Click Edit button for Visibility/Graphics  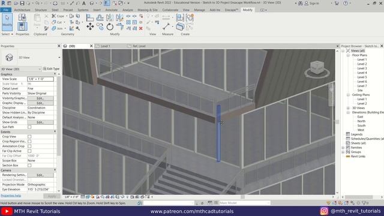tap(40, 98)
